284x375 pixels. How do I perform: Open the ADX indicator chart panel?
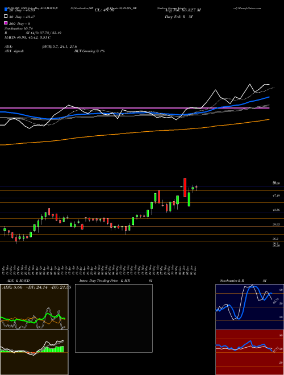[34, 307]
